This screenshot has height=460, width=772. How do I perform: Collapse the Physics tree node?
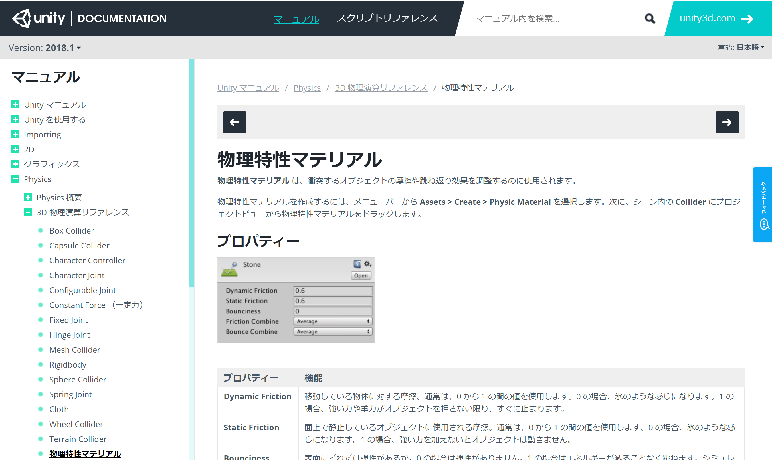click(x=15, y=179)
